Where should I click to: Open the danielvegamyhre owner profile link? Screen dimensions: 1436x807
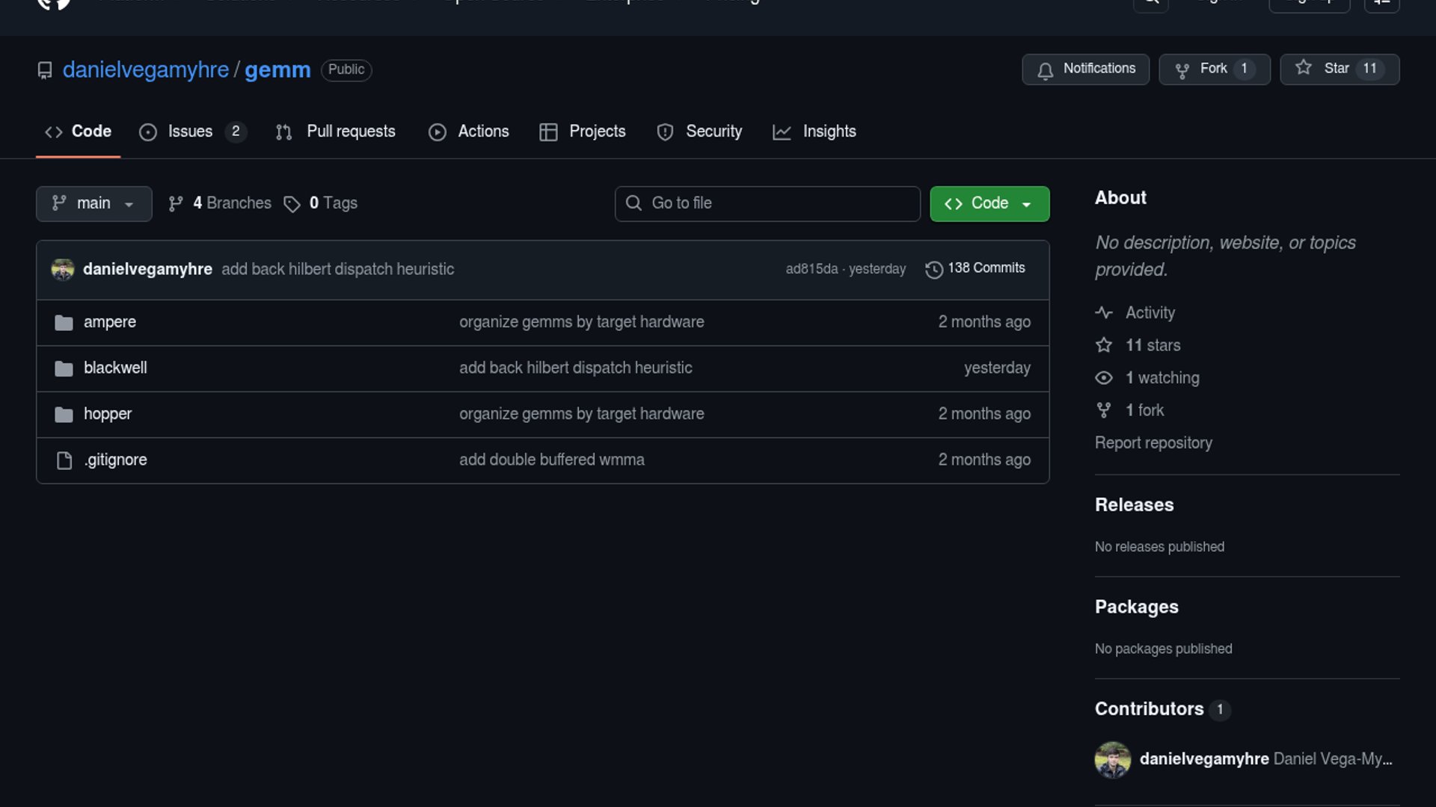click(x=145, y=69)
